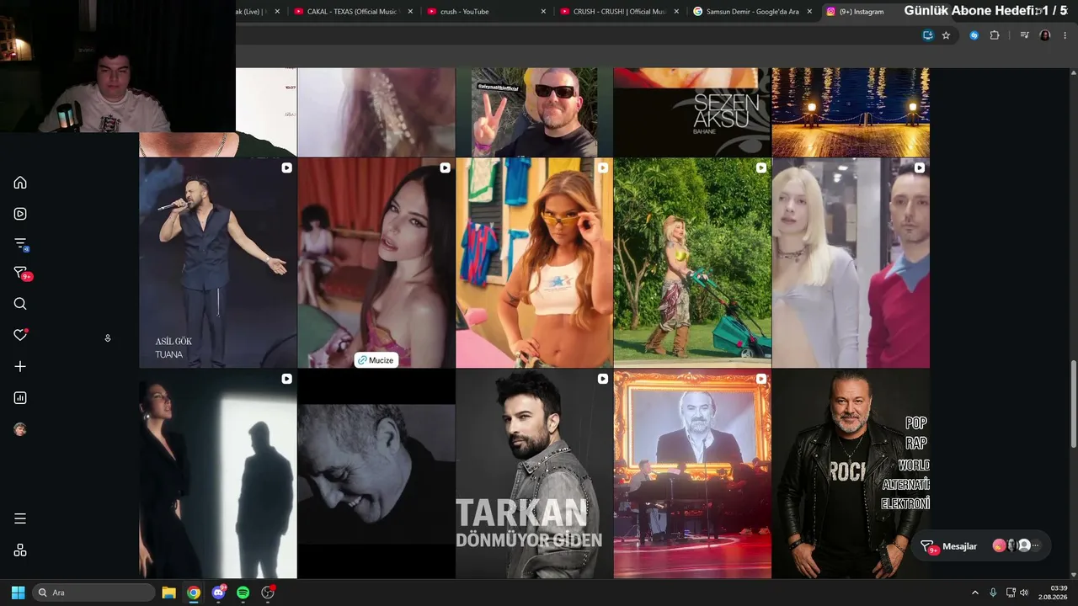Open the blonde woman and man reel
This screenshot has width=1078, height=606.
pyautogui.click(x=851, y=263)
